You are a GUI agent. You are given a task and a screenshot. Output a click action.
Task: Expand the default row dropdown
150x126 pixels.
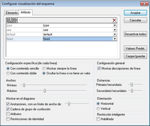click(x=115, y=34)
